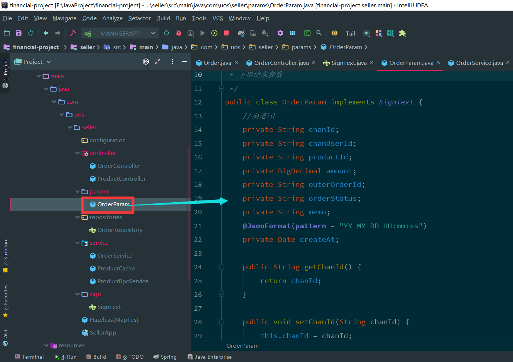Click the toolbar Terminal icon
513x362 pixels.
click(x=307, y=33)
